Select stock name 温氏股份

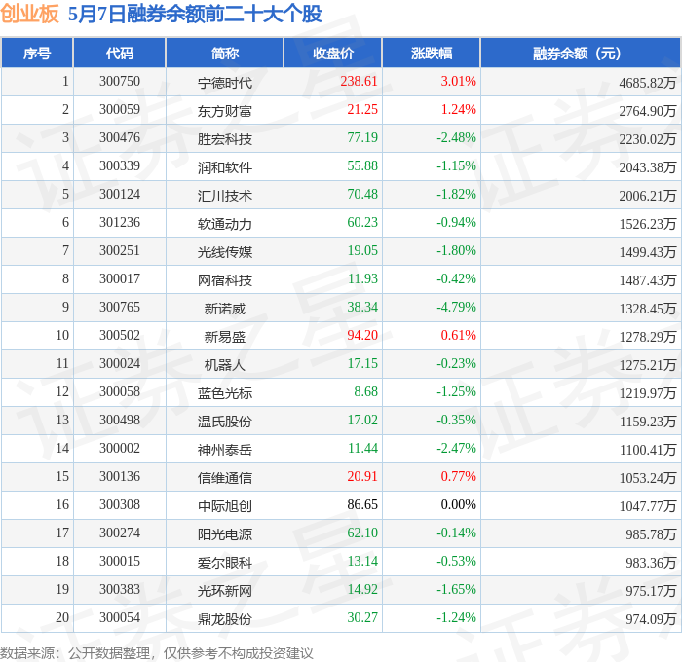pos(225,422)
